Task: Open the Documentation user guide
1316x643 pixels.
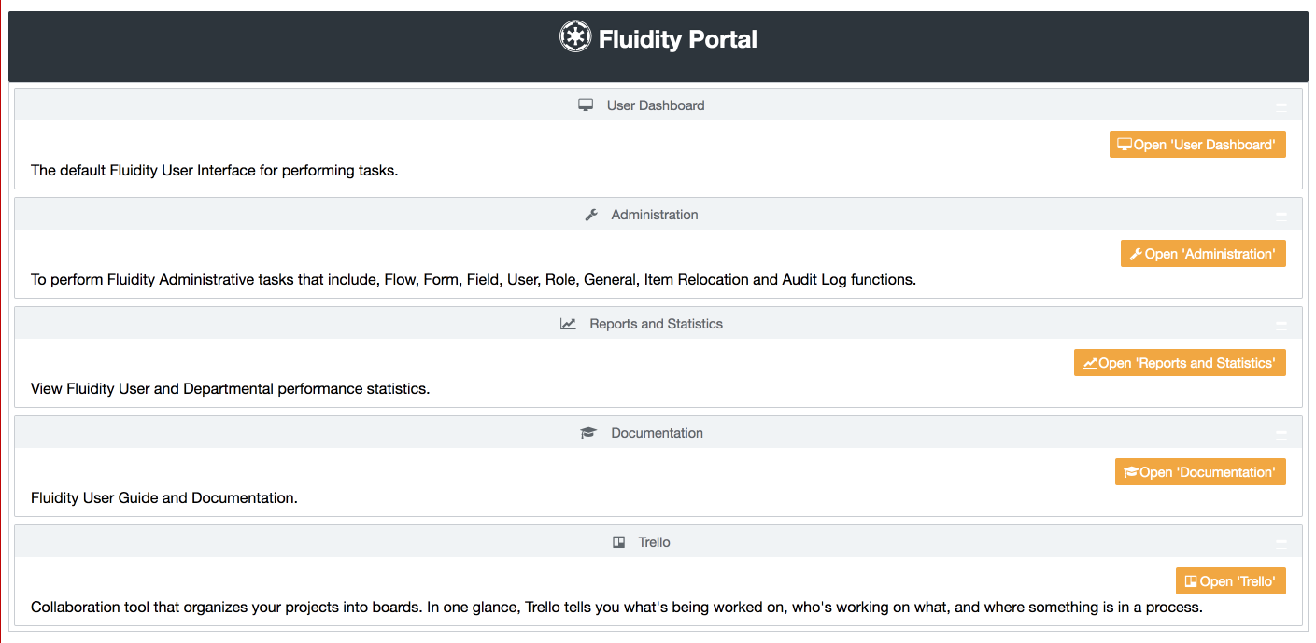Action: pos(1200,471)
